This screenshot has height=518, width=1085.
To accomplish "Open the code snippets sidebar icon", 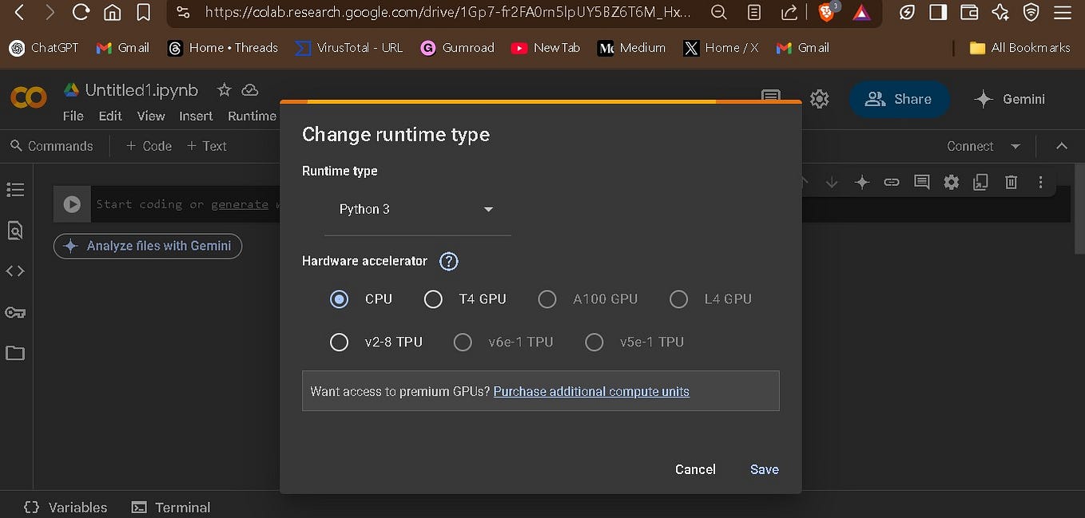I will pyautogui.click(x=15, y=271).
